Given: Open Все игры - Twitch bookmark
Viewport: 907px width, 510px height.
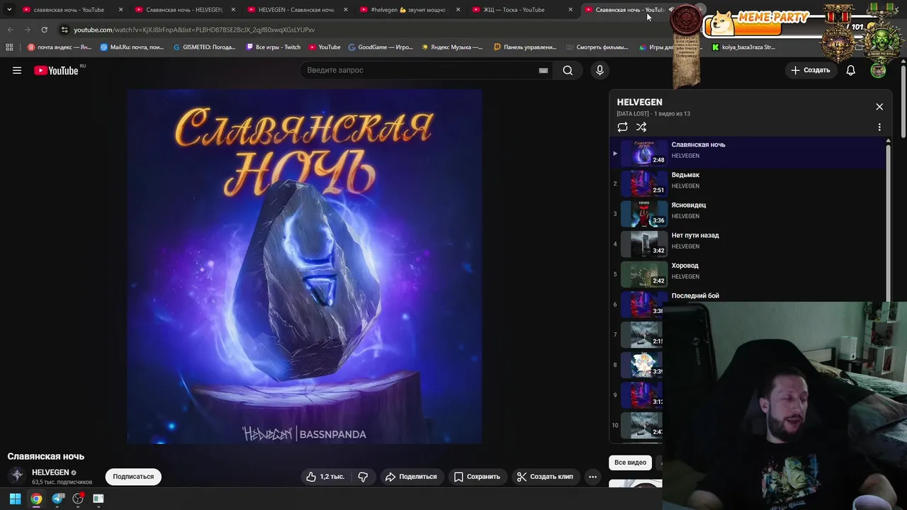Looking at the screenshot, I should tap(274, 47).
